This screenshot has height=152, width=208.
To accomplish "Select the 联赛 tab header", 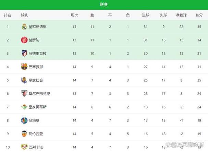I will click(x=104, y=4).
